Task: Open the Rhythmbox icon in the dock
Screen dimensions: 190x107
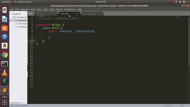Action: (4, 10)
